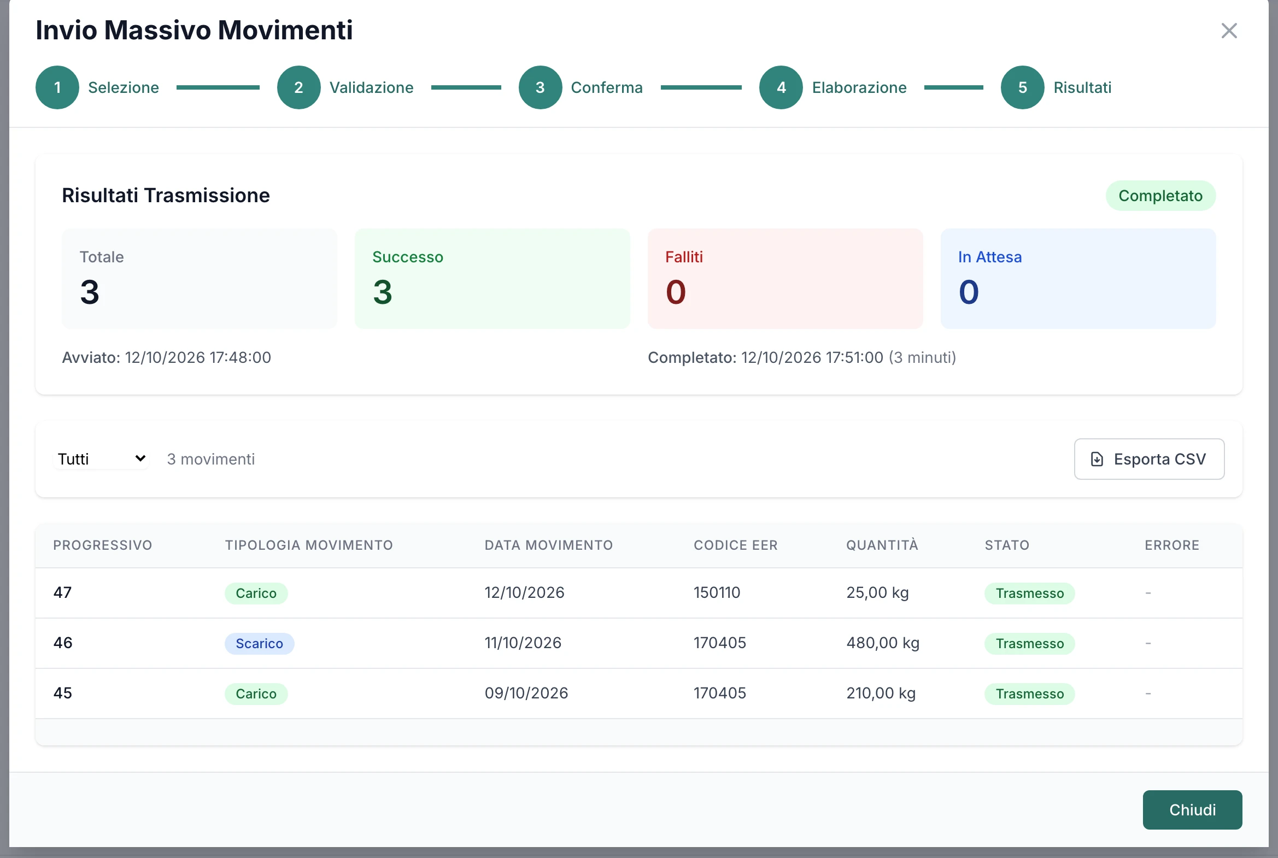1278x858 pixels.
Task: Click the 3 movimenti count label
Action: pos(210,459)
